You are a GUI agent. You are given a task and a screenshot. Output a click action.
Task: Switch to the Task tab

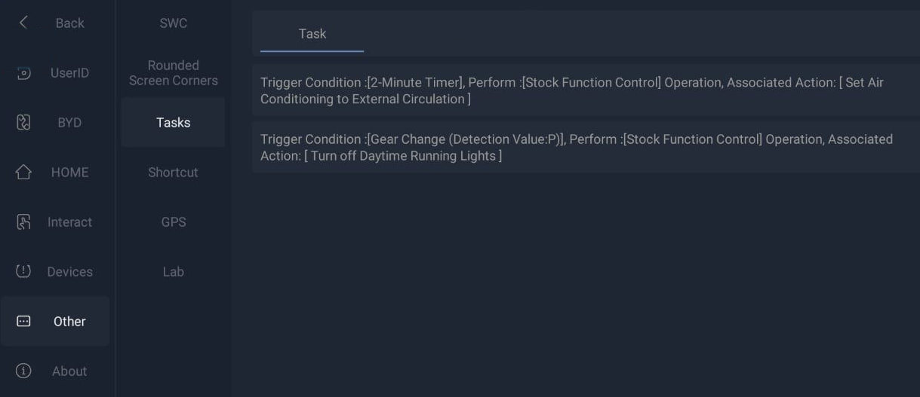312,34
